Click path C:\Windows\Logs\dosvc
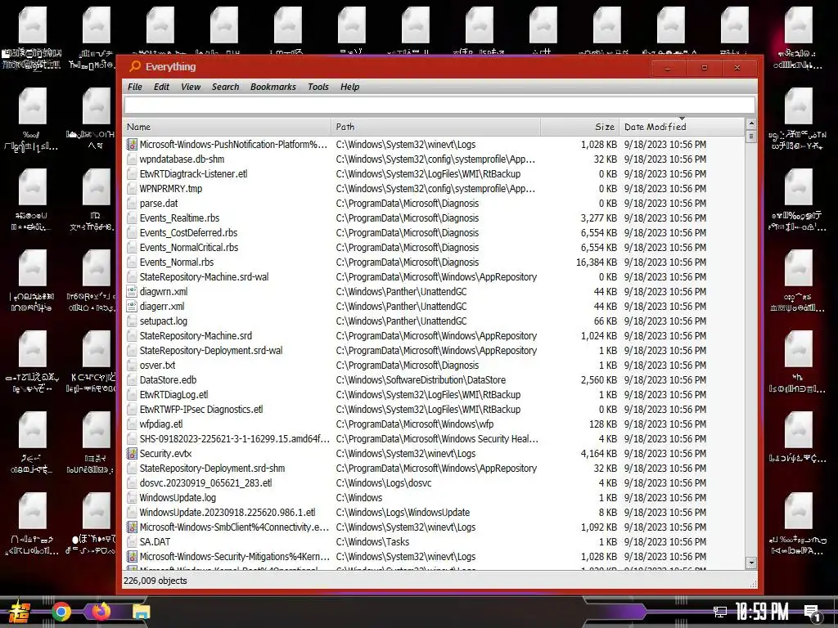The height and width of the screenshot is (628, 838). [x=384, y=482]
